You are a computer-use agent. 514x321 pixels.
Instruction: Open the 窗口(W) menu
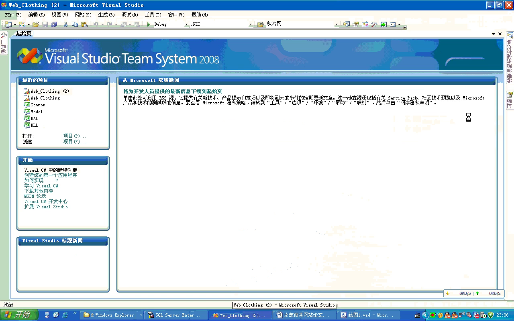tap(176, 15)
